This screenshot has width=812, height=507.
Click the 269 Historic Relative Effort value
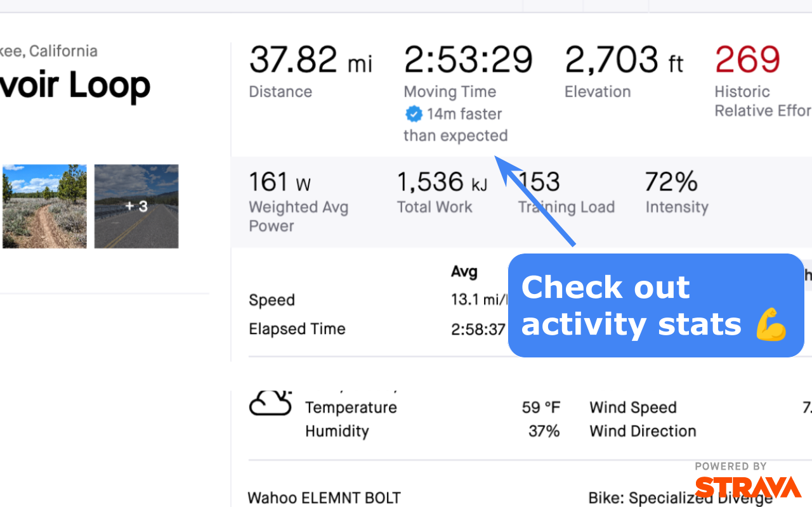pyautogui.click(x=747, y=60)
